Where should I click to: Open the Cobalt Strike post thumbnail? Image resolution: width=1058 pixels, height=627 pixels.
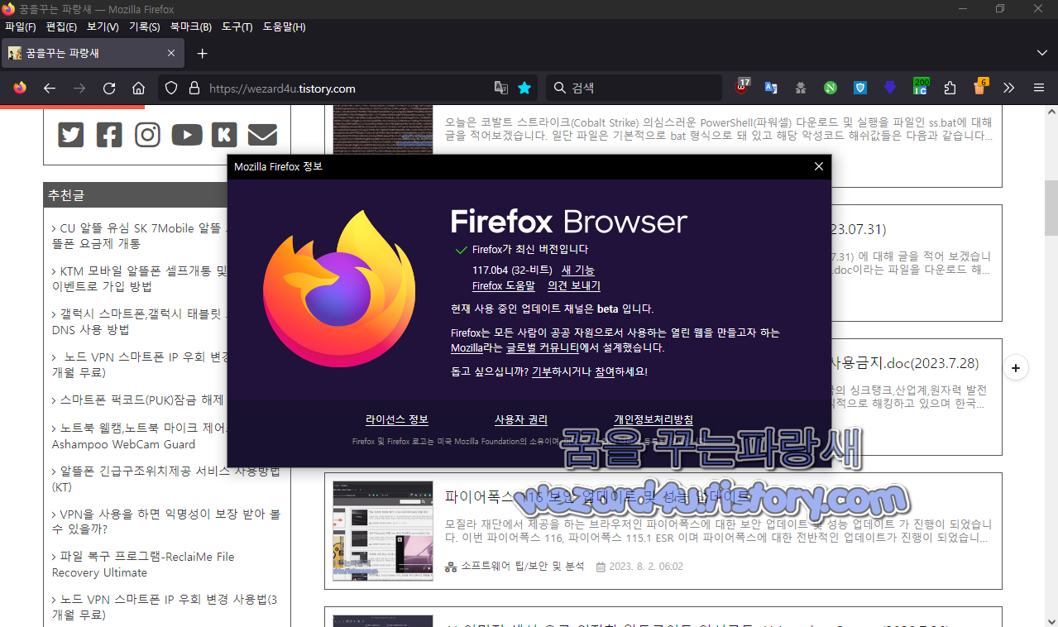click(x=383, y=129)
